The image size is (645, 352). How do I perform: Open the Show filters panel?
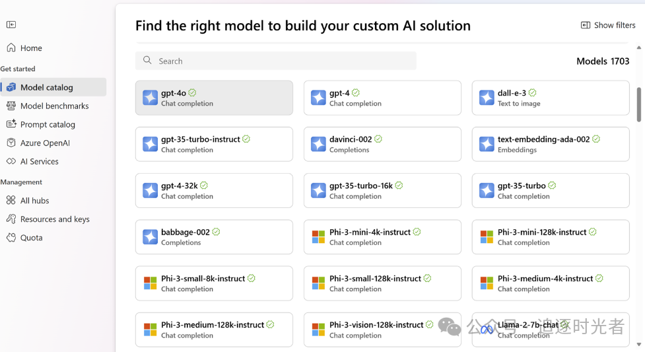[608, 25]
